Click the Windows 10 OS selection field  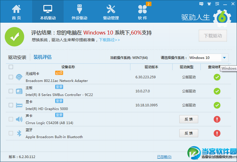(209, 58)
